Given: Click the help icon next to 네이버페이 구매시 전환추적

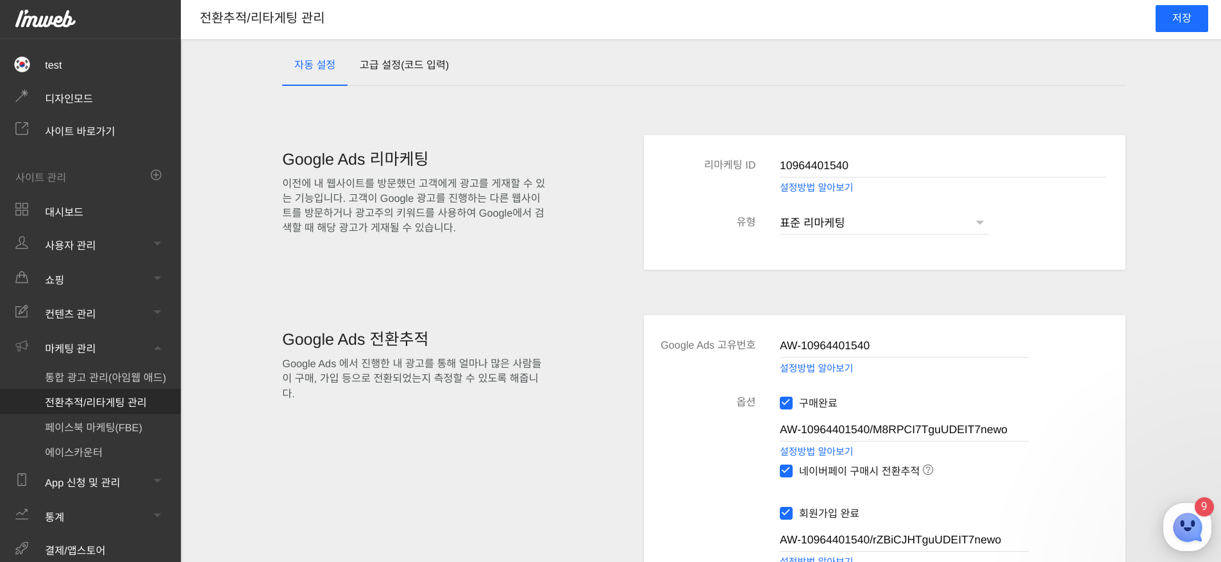Looking at the screenshot, I should point(928,470).
